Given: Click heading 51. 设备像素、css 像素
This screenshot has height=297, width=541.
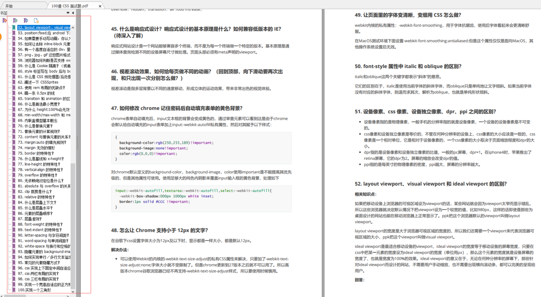Looking at the screenshot, I should (x=425, y=112).
